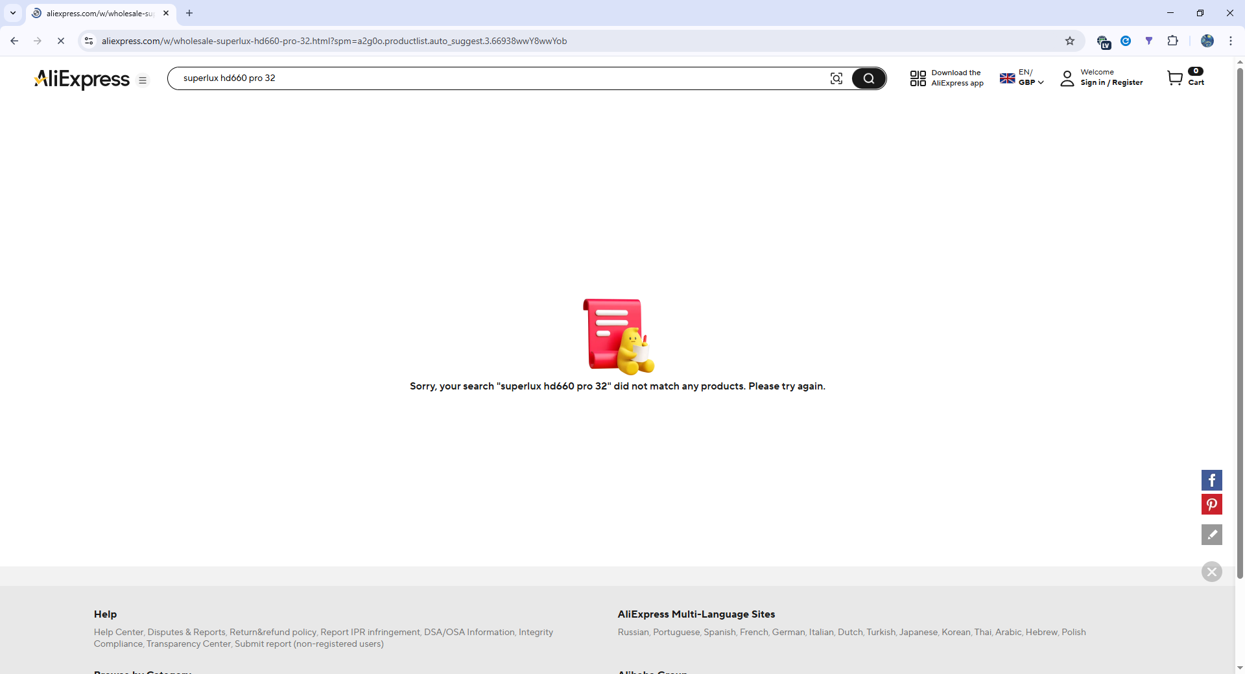Screen dimensions: 1245x674
Task: Click the Cart label
Action: click(1196, 83)
